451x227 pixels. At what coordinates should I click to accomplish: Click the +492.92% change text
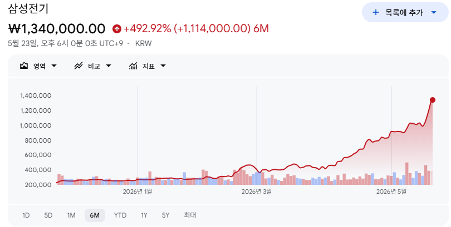147,29
